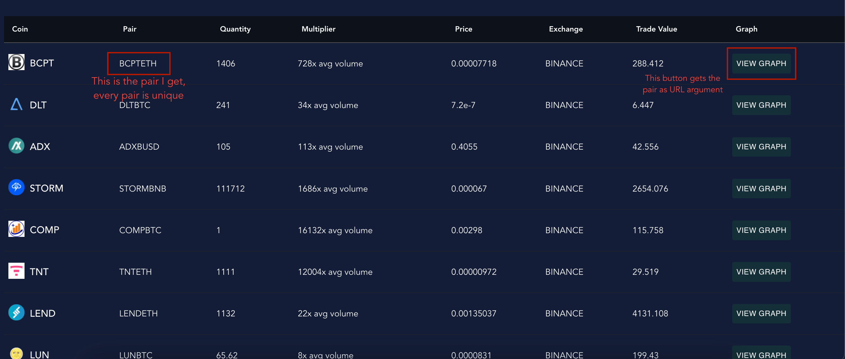This screenshot has width=845, height=359.
Task: Click the Coin column header
Action: (20, 29)
